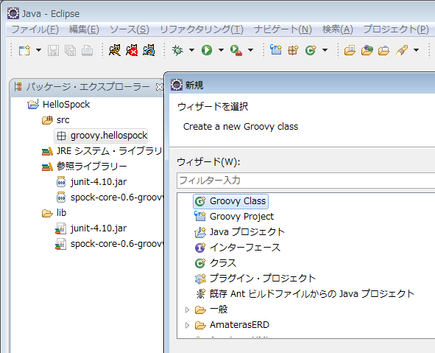Open the リファクタリング(T) menu
This screenshot has width=435, height=353.
tap(202, 29)
